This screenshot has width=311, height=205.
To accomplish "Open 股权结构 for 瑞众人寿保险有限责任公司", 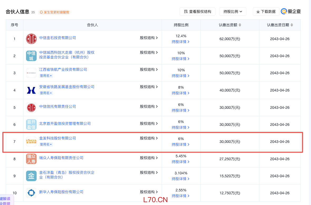I will 149,158.
